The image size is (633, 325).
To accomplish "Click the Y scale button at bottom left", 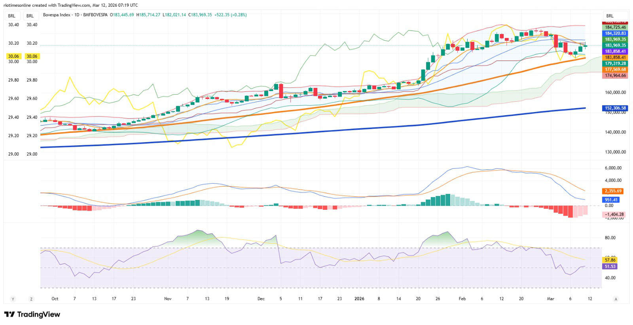I will tap(13, 299).
